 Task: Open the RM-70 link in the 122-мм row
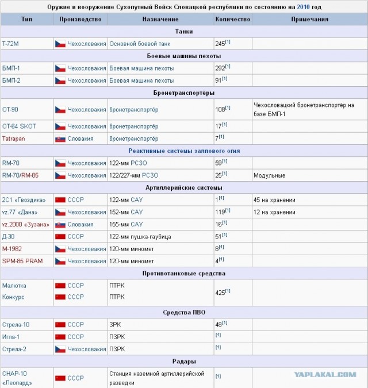pos(11,163)
